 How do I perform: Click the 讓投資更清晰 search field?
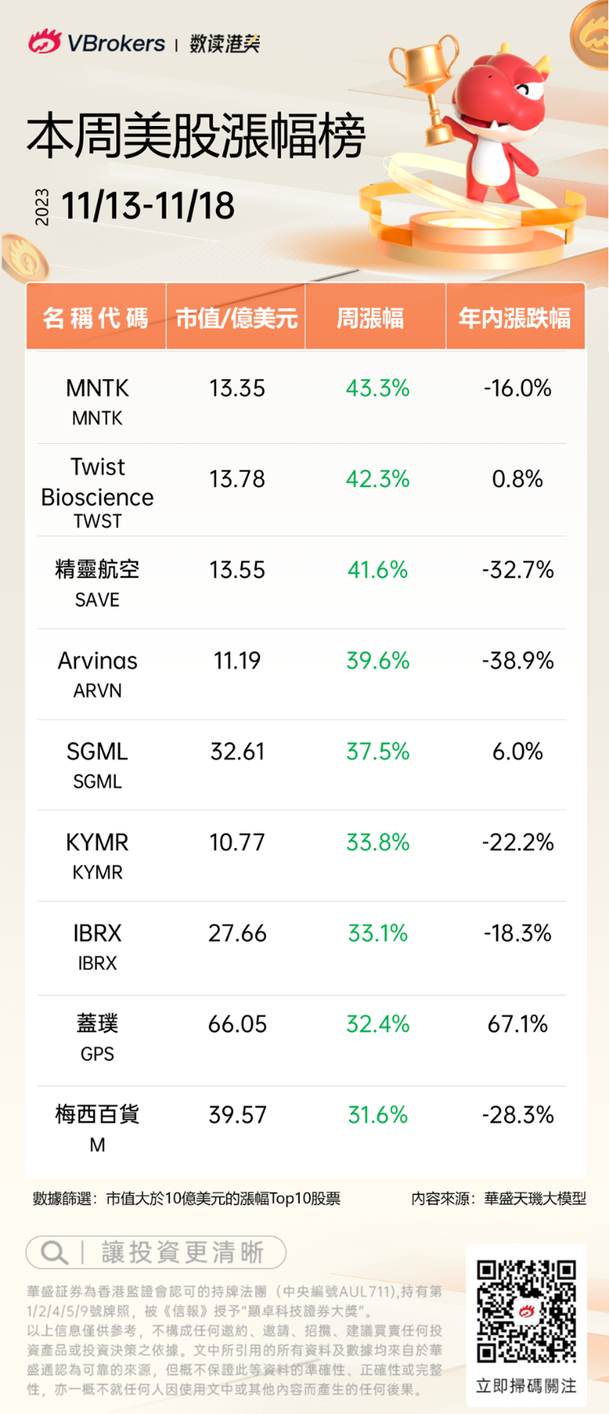coord(182,1252)
